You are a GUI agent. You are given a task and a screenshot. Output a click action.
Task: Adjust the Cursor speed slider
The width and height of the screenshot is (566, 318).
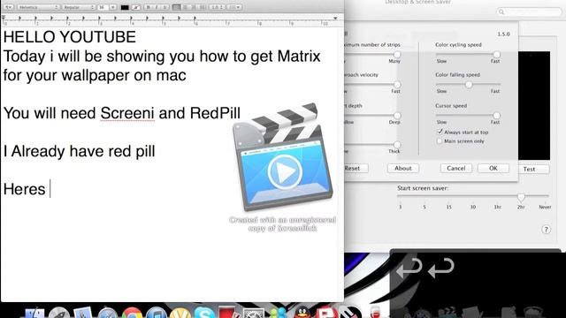(497, 116)
